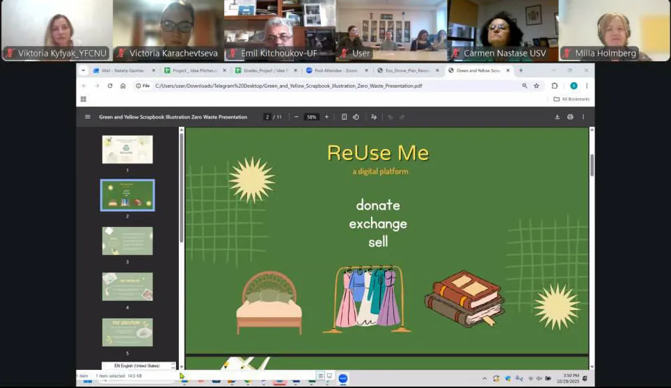Zoom out with the minus button
The width and height of the screenshot is (671, 388).
tap(297, 117)
